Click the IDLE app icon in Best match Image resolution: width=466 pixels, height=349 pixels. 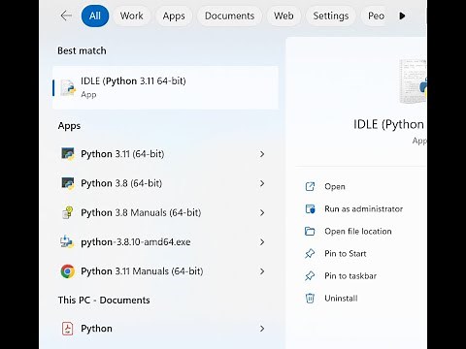[x=68, y=87]
